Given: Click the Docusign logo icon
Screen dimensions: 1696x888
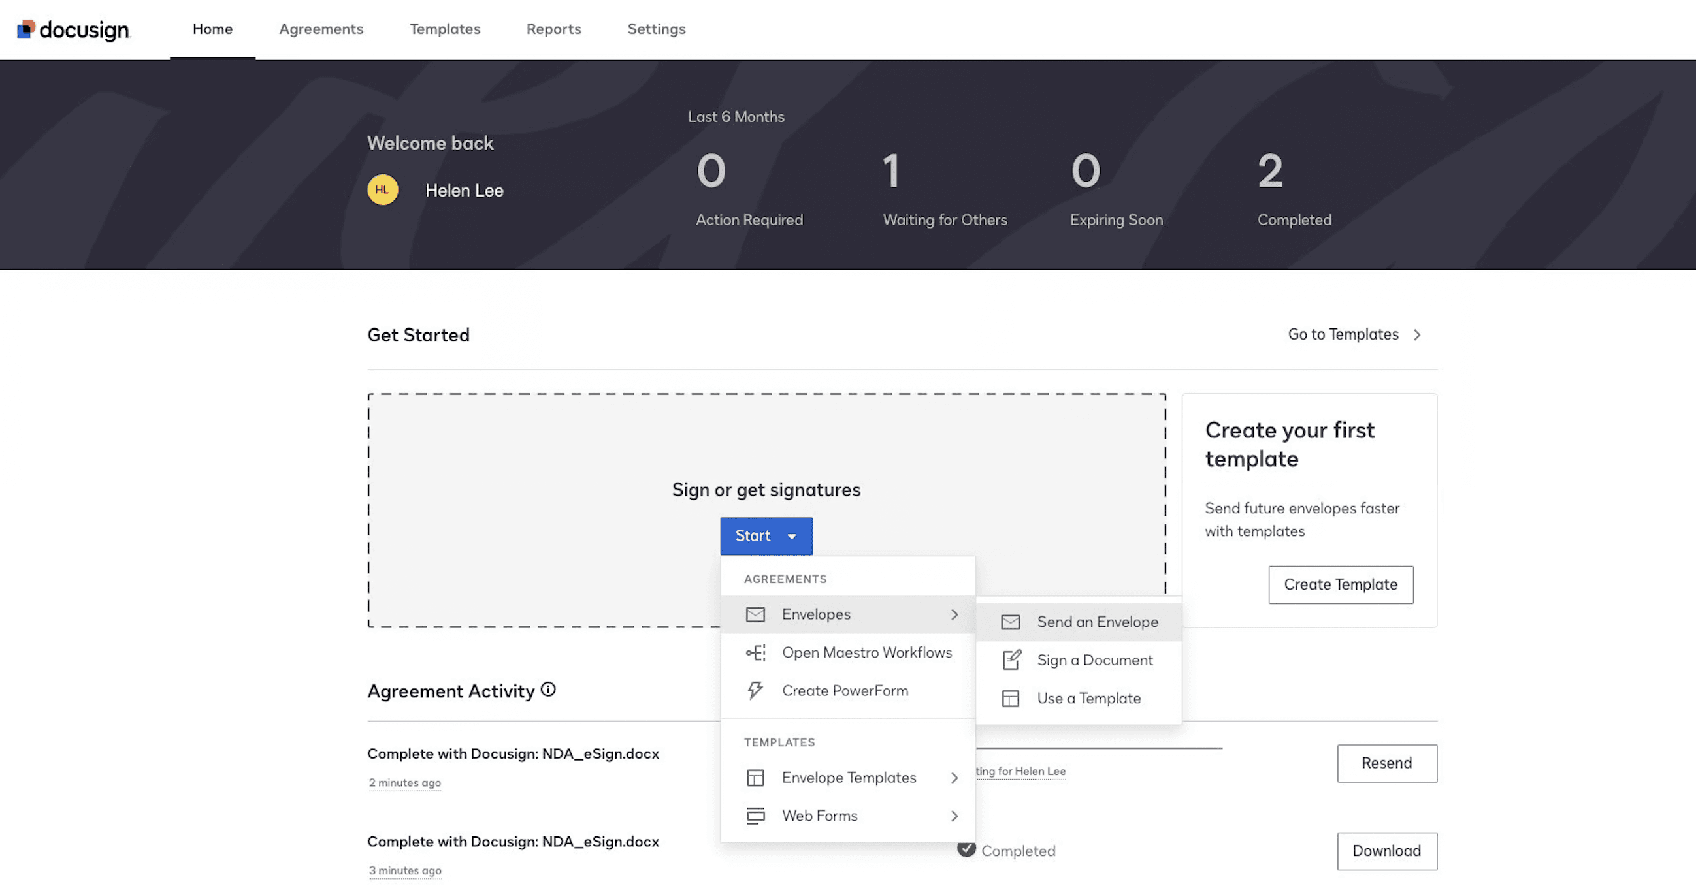Looking at the screenshot, I should (25, 29).
